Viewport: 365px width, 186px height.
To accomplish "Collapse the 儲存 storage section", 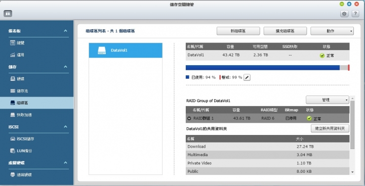I will pos(66,67).
